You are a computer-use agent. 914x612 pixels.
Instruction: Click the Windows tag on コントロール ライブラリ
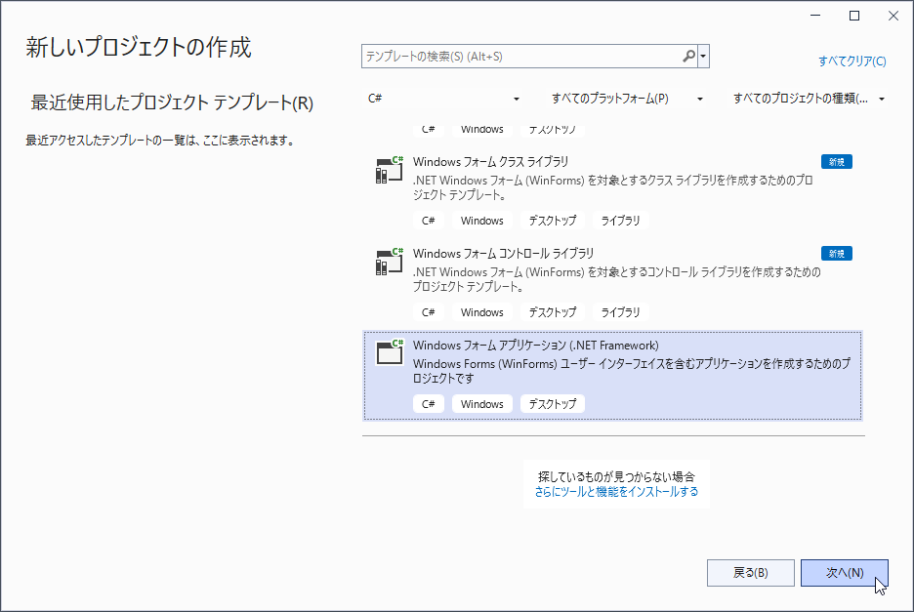click(x=480, y=311)
